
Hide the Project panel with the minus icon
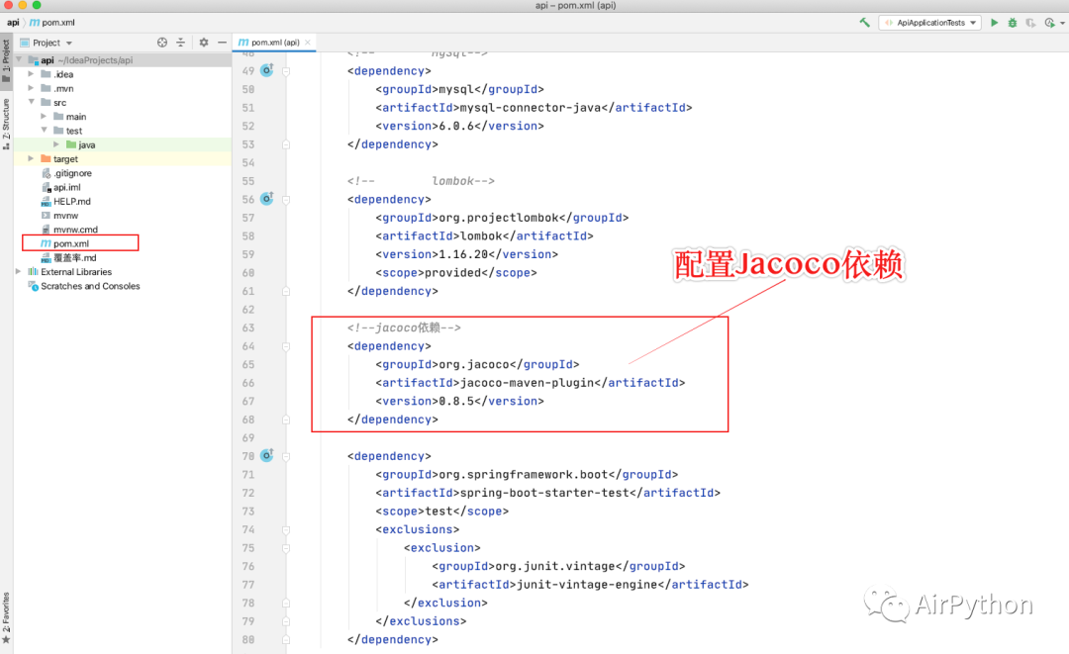pyautogui.click(x=222, y=43)
